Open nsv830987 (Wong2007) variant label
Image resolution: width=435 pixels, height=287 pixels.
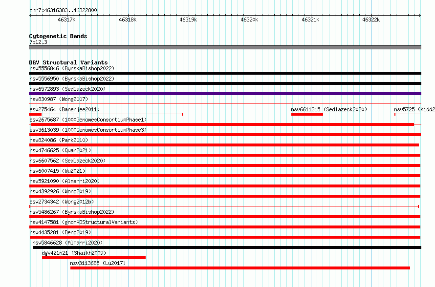click(59, 99)
